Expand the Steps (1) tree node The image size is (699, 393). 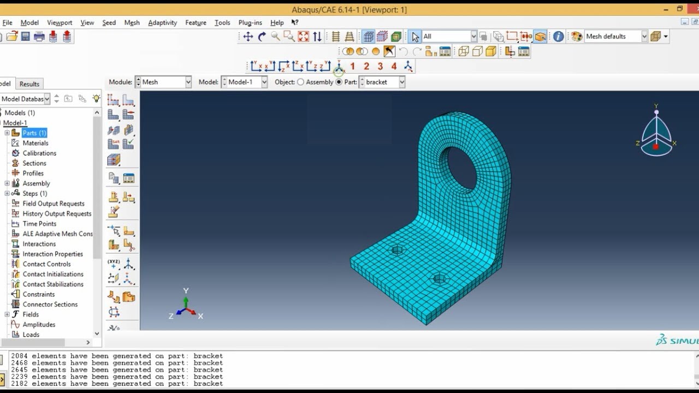[x=7, y=193]
